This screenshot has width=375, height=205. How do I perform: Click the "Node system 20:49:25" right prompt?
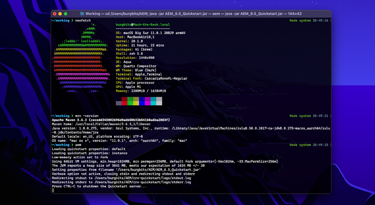(309, 145)
